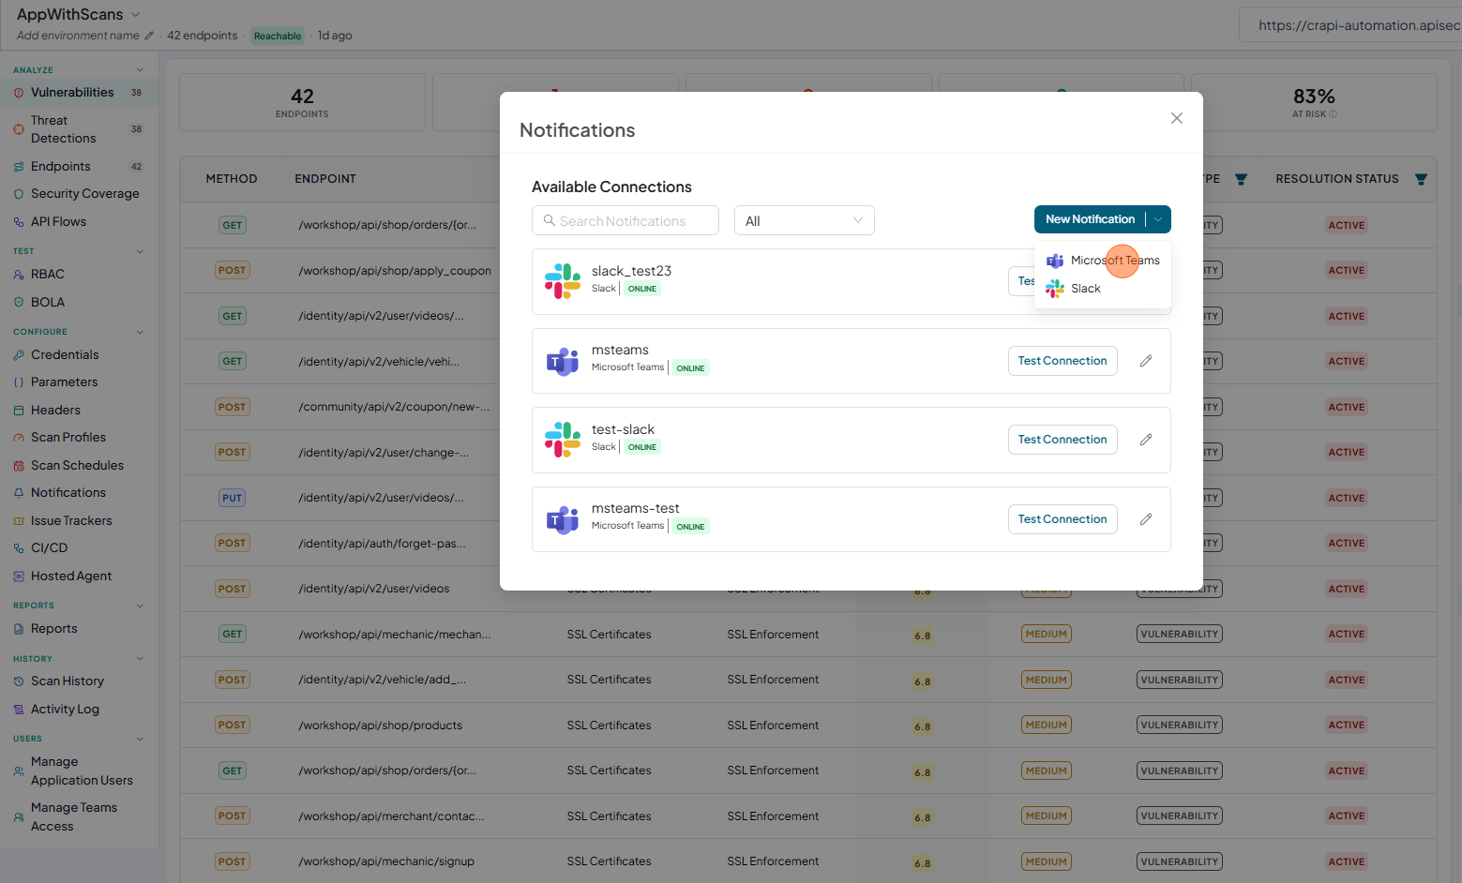Edit the test-slack connection pencil icon

pos(1145,440)
